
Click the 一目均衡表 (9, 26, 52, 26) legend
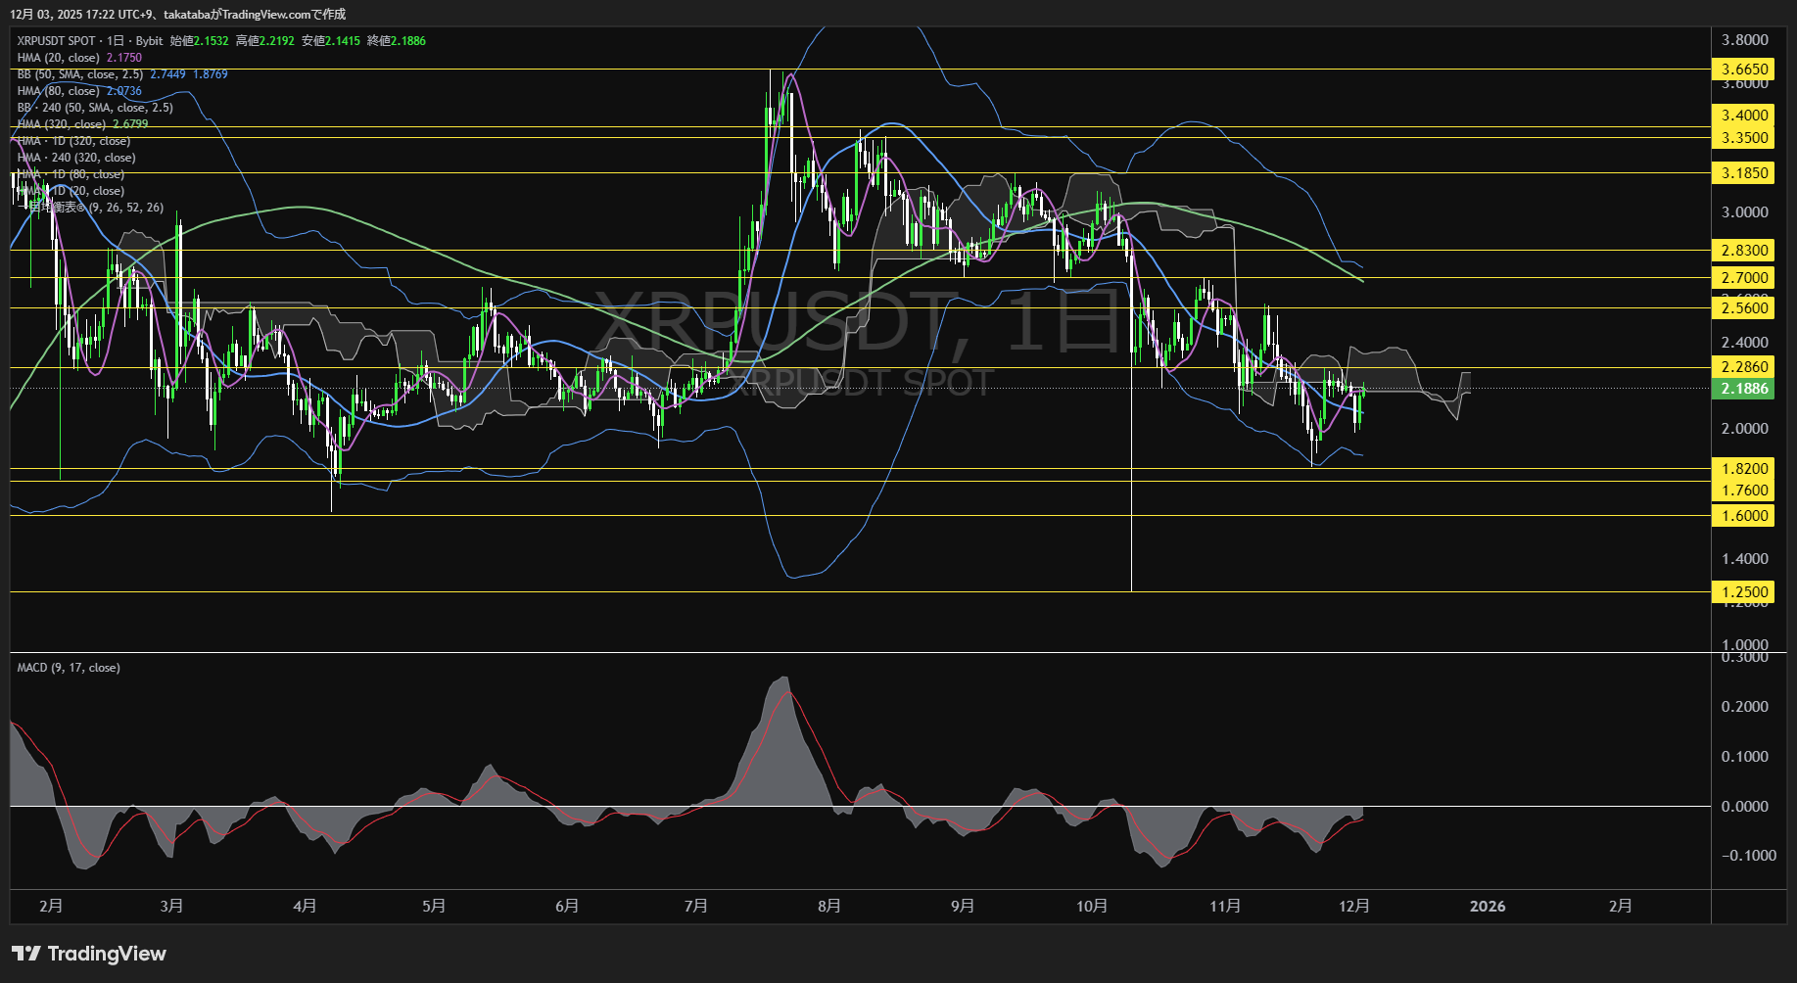point(88,207)
